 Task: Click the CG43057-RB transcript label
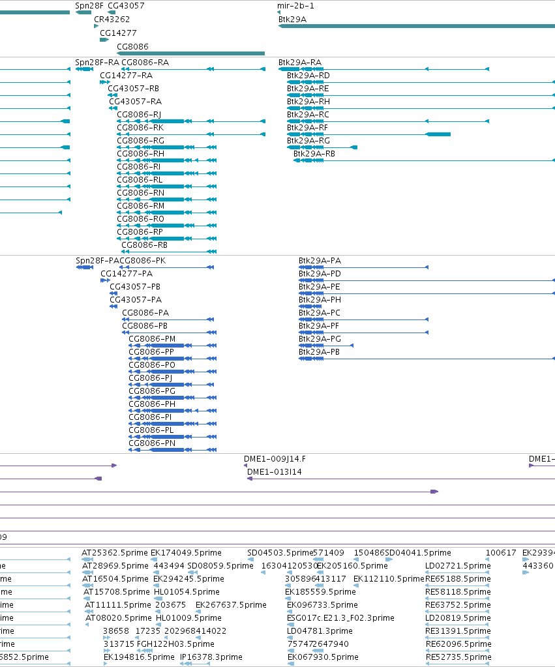point(133,89)
